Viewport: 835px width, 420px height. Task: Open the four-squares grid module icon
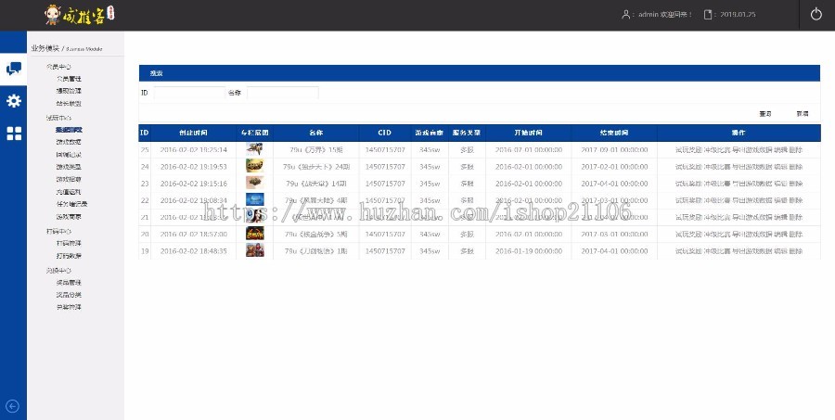tap(14, 134)
